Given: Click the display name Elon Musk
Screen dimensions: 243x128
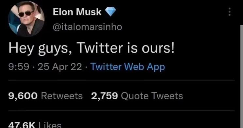Looking at the screenshot, I should (77, 12).
